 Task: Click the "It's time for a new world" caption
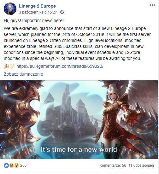pos(79,149)
